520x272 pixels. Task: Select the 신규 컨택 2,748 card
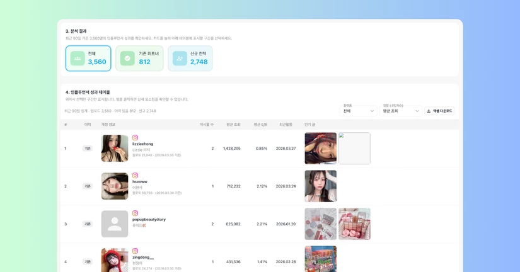pos(190,59)
